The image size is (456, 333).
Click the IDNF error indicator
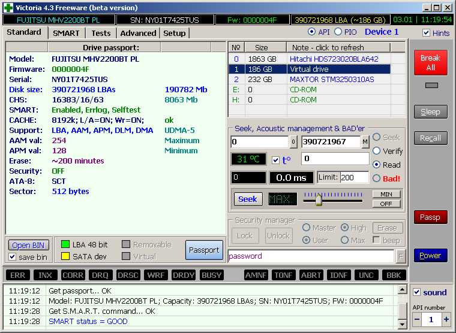coord(339,276)
